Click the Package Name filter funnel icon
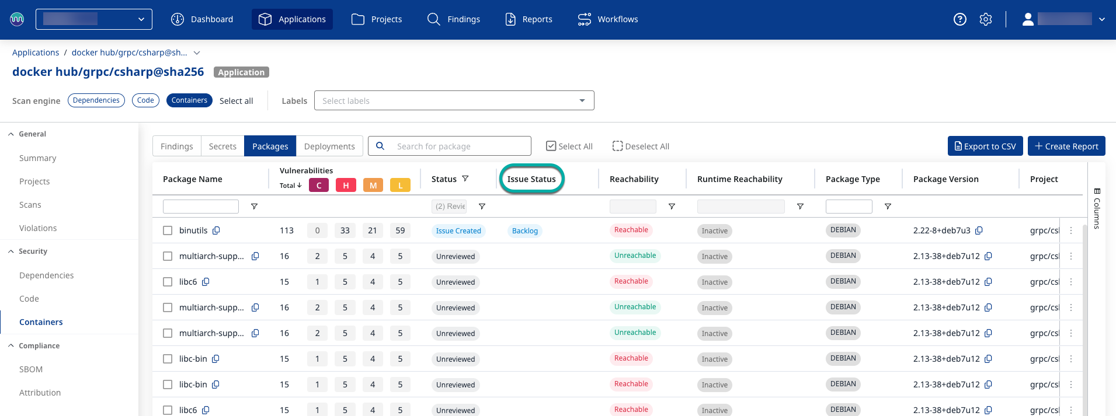Image resolution: width=1116 pixels, height=416 pixels. [254, 207]
